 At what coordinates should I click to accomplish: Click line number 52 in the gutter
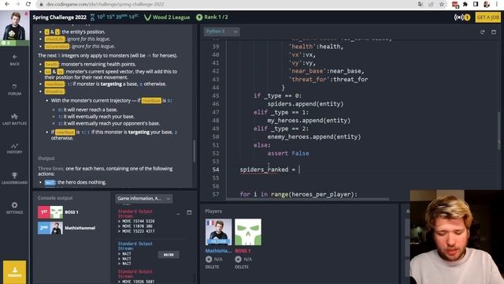coord(215,153)
